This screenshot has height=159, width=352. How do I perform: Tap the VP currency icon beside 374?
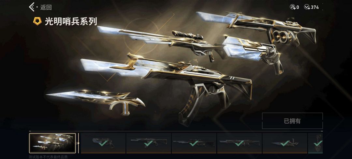coord(307,7)
